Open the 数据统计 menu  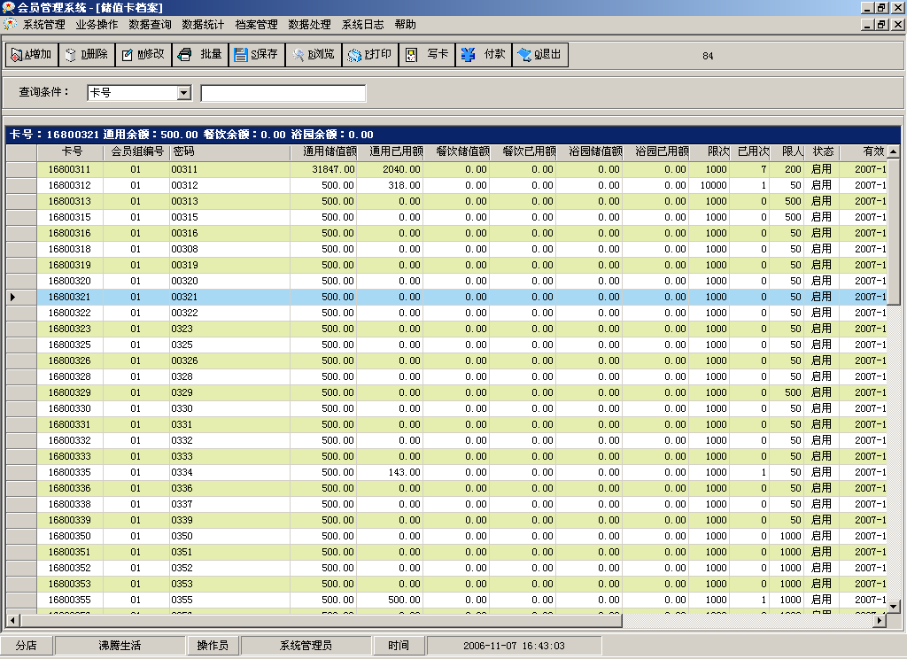pos(203,25)
